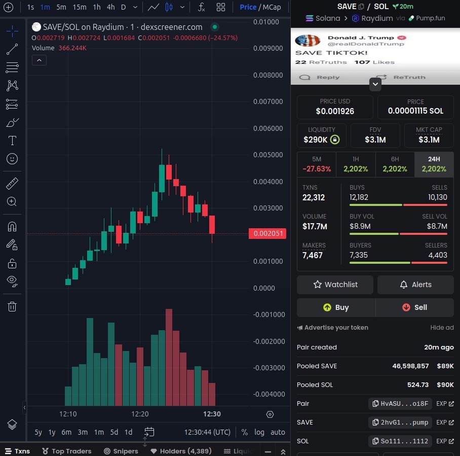Set the chart interval to 4h

pyautogui.click(x=110, y=7)
